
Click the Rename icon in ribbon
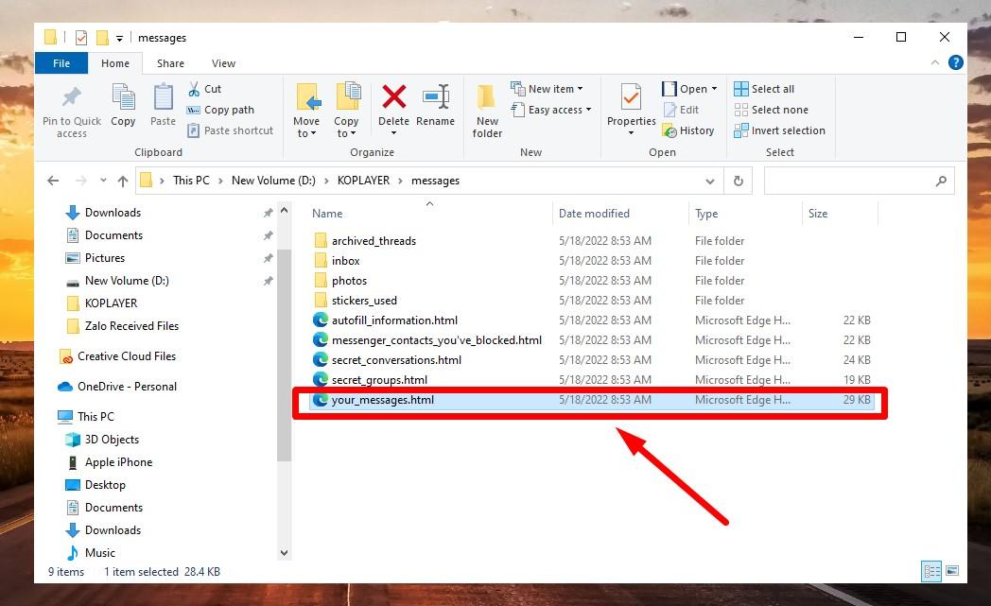coord(435,98)
